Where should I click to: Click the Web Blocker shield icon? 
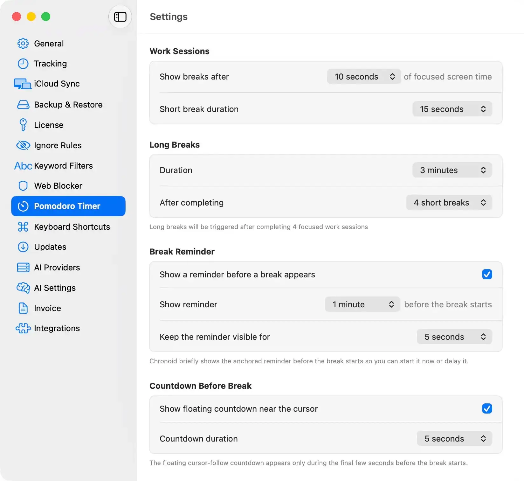[23, 186]
